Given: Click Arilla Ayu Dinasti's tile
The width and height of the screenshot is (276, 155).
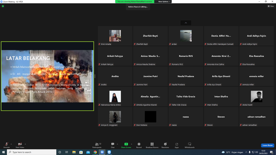Looking at the screenshot, I should 221,76.
